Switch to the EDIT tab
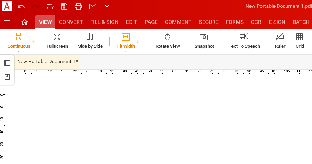The image size is (312, 164). pos(132,22)
